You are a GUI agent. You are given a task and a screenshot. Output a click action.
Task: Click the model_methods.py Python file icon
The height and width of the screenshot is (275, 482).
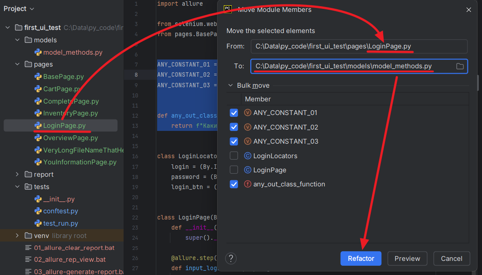tap(38, 52)
